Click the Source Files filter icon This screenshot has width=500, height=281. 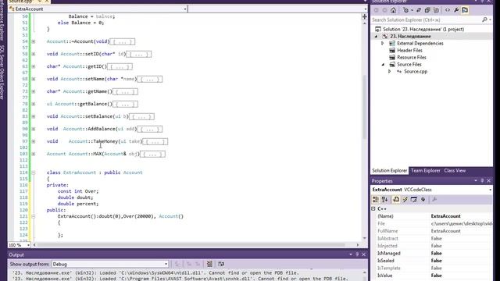click(392, 64)
